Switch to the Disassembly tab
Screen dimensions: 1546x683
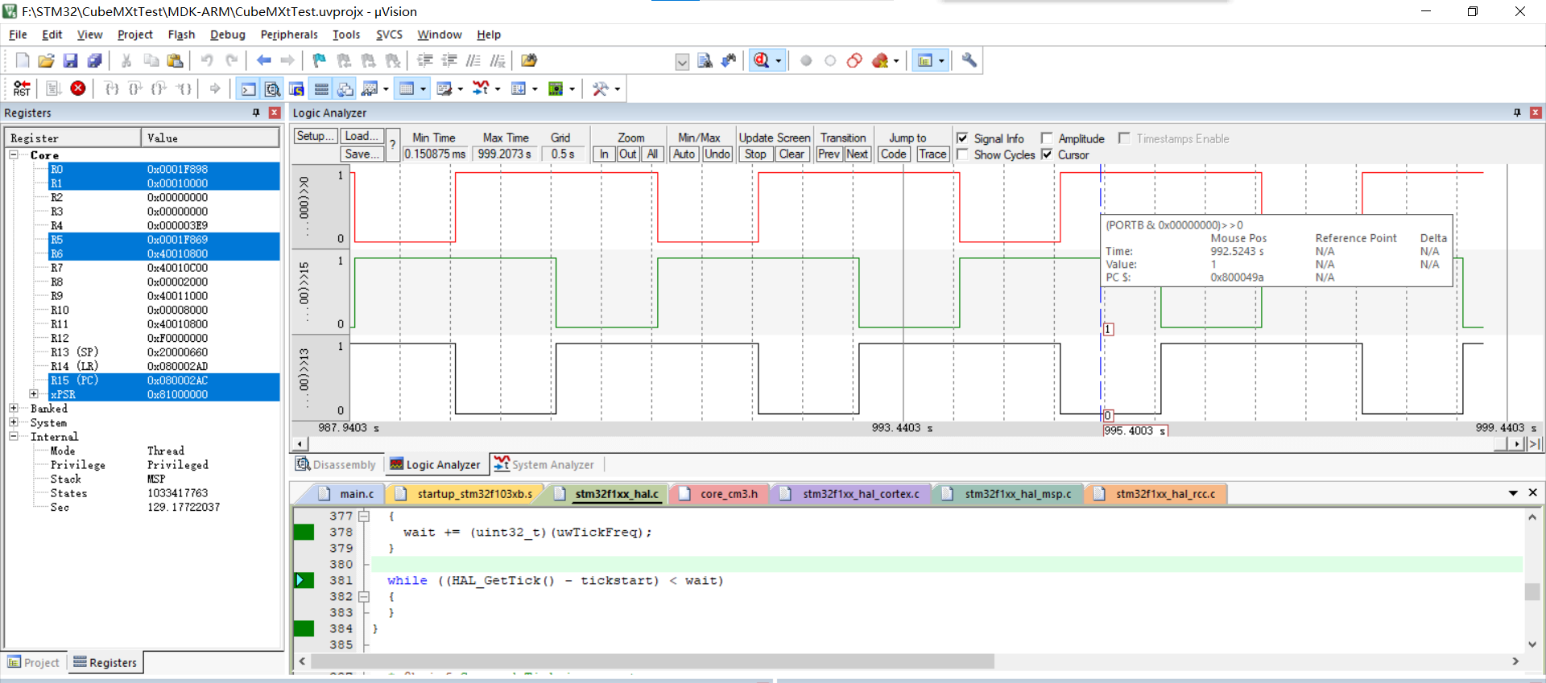[x=337, y=465]
